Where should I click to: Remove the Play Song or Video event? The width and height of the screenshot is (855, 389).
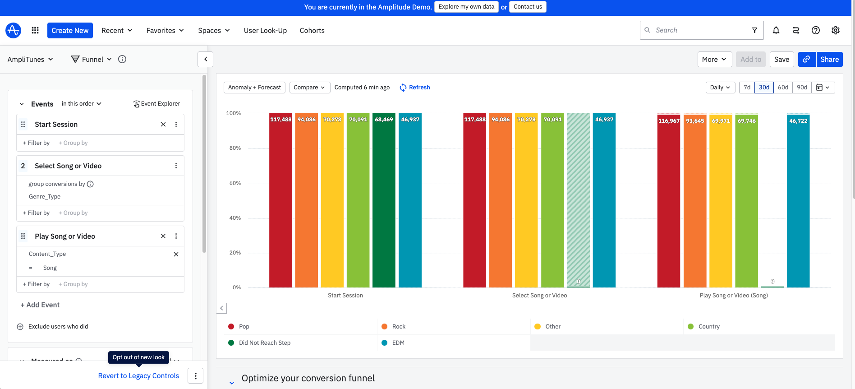(x=163, y=236)
